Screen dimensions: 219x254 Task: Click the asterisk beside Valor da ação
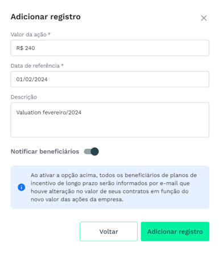point(49,34)
